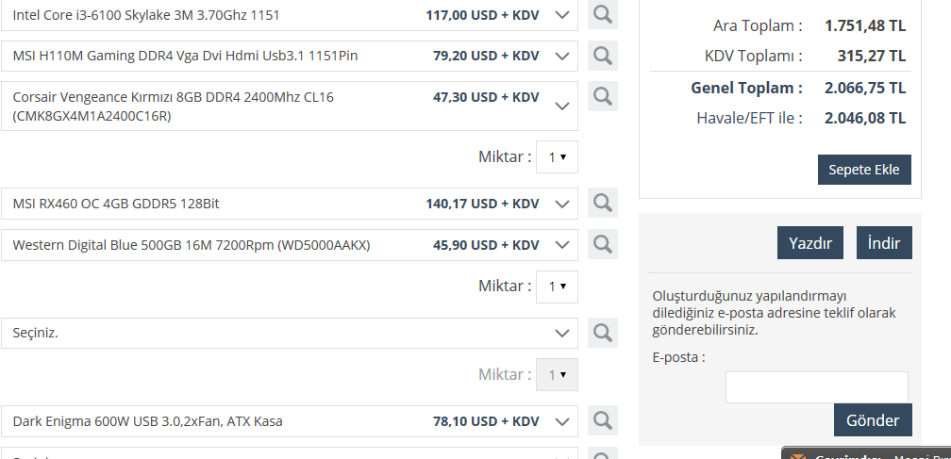Click the magnifier beside the empty Seçiniz row
The image size is (951, 459).
pyautogui.click(x=603, y=333)
